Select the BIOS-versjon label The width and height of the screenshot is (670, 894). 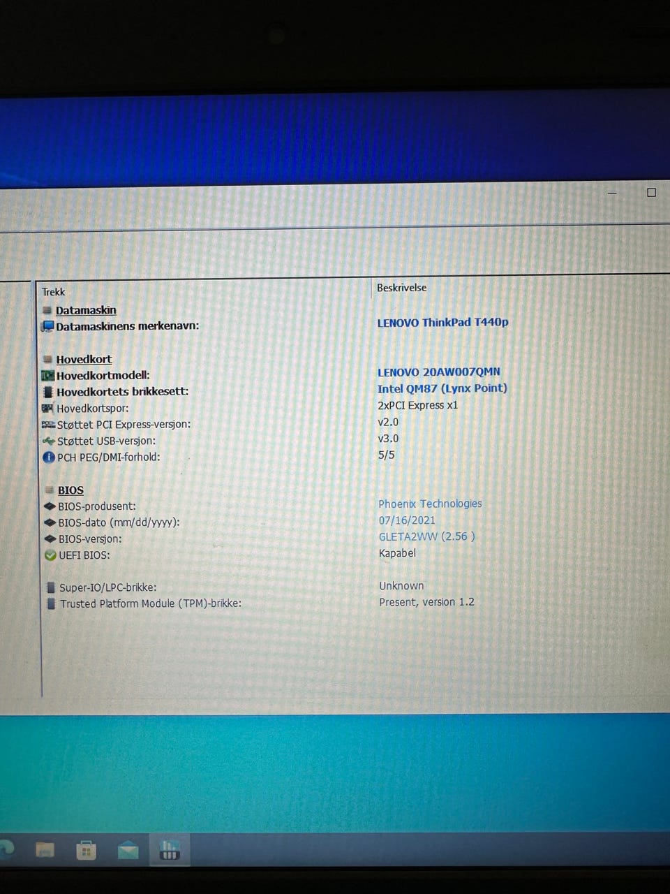[90, 539]
